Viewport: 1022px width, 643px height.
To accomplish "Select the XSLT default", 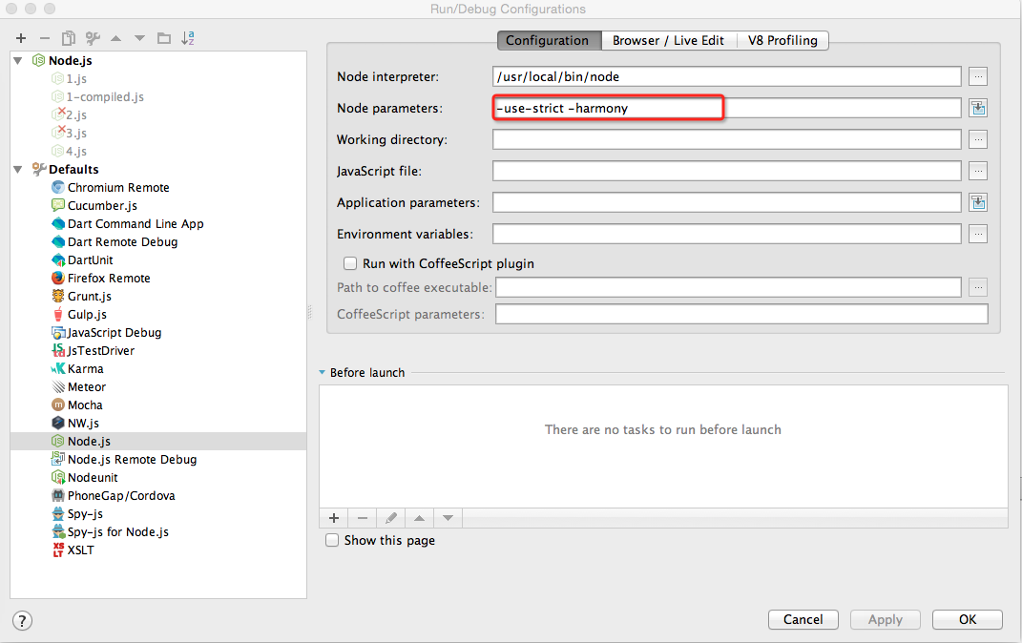I will [x=80, y=550].
